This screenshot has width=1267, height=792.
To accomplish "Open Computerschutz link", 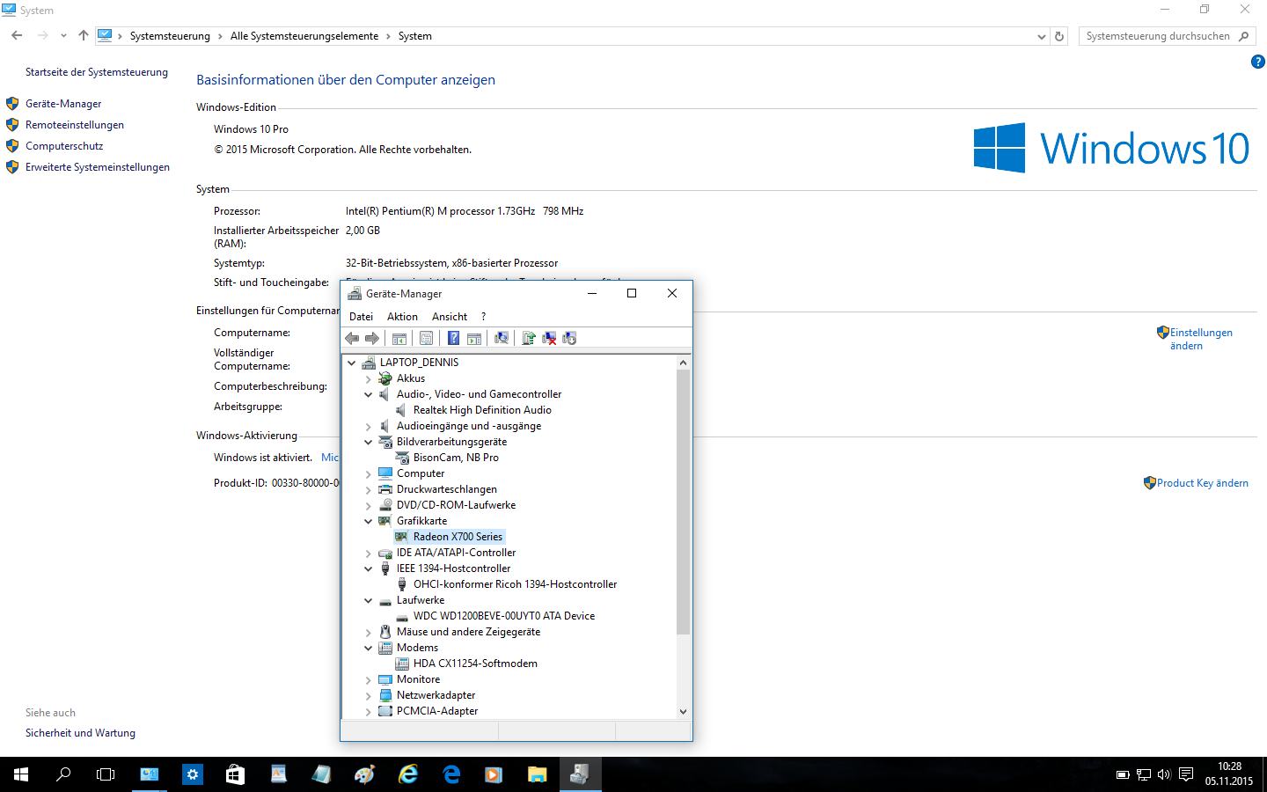I will click(64, 146).
